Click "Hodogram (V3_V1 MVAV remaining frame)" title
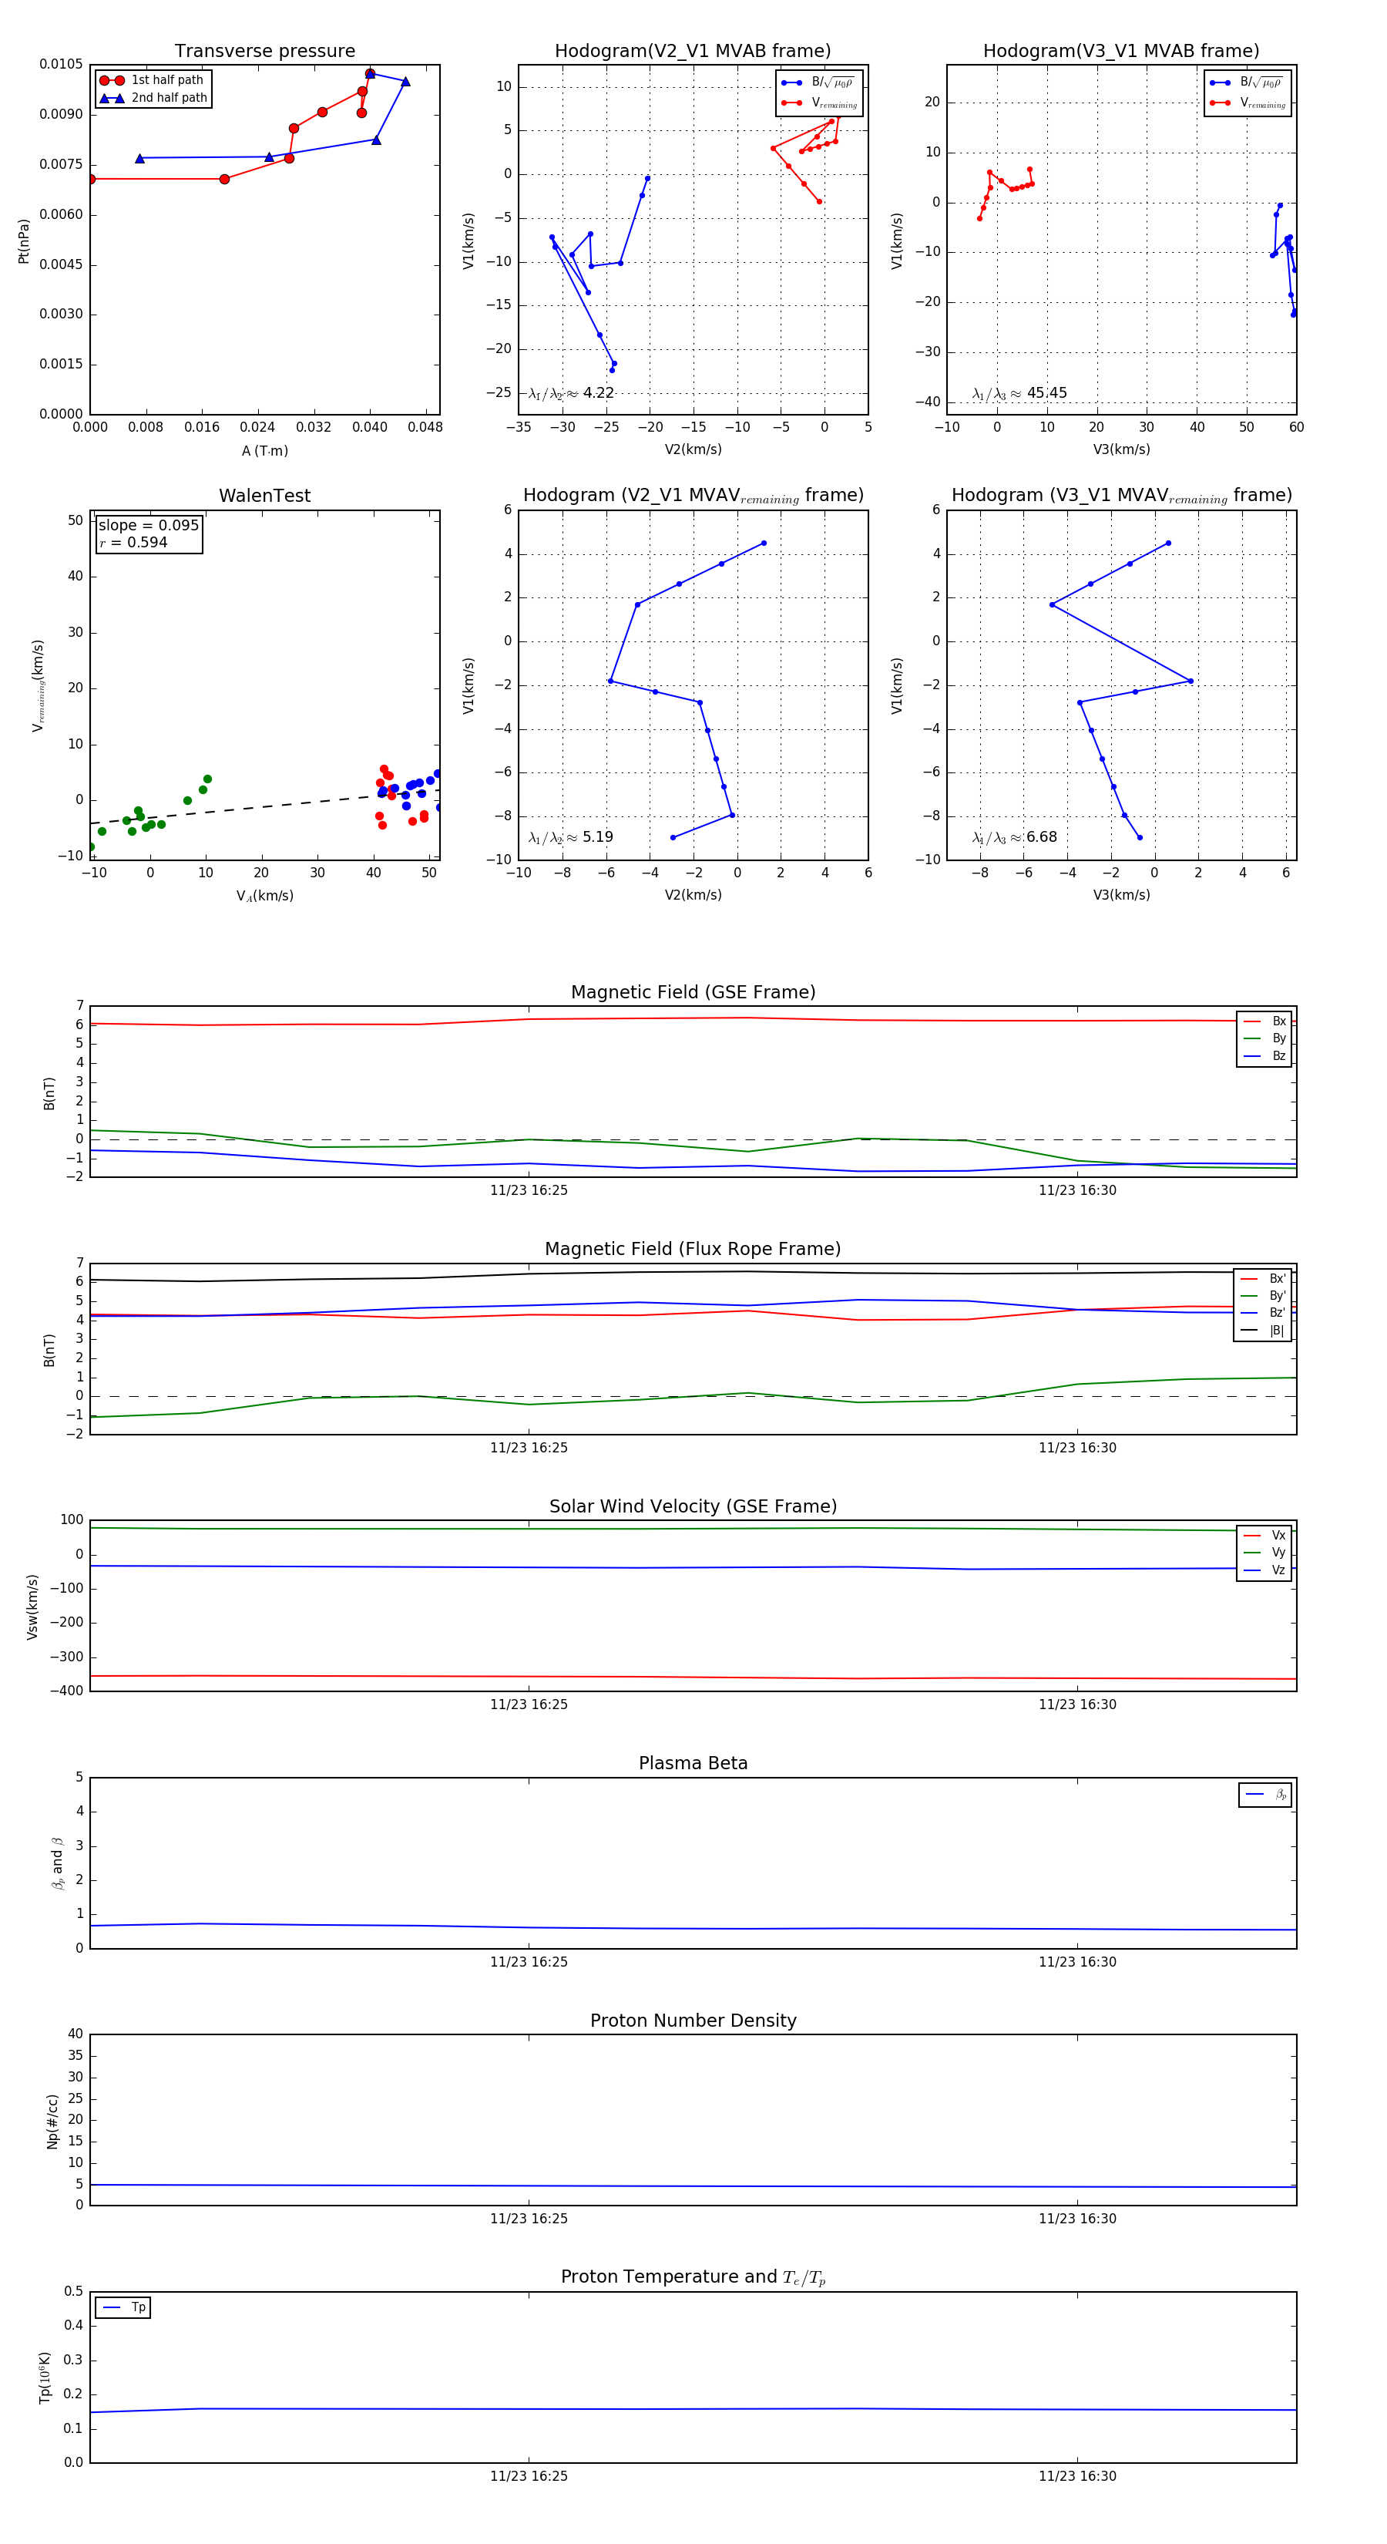 click(1121, 496)
